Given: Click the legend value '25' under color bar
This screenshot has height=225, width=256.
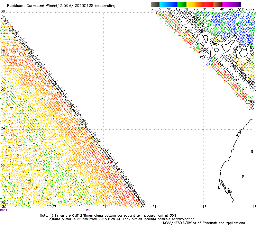Looking at the screenshot, I should (x=195, y=9).
